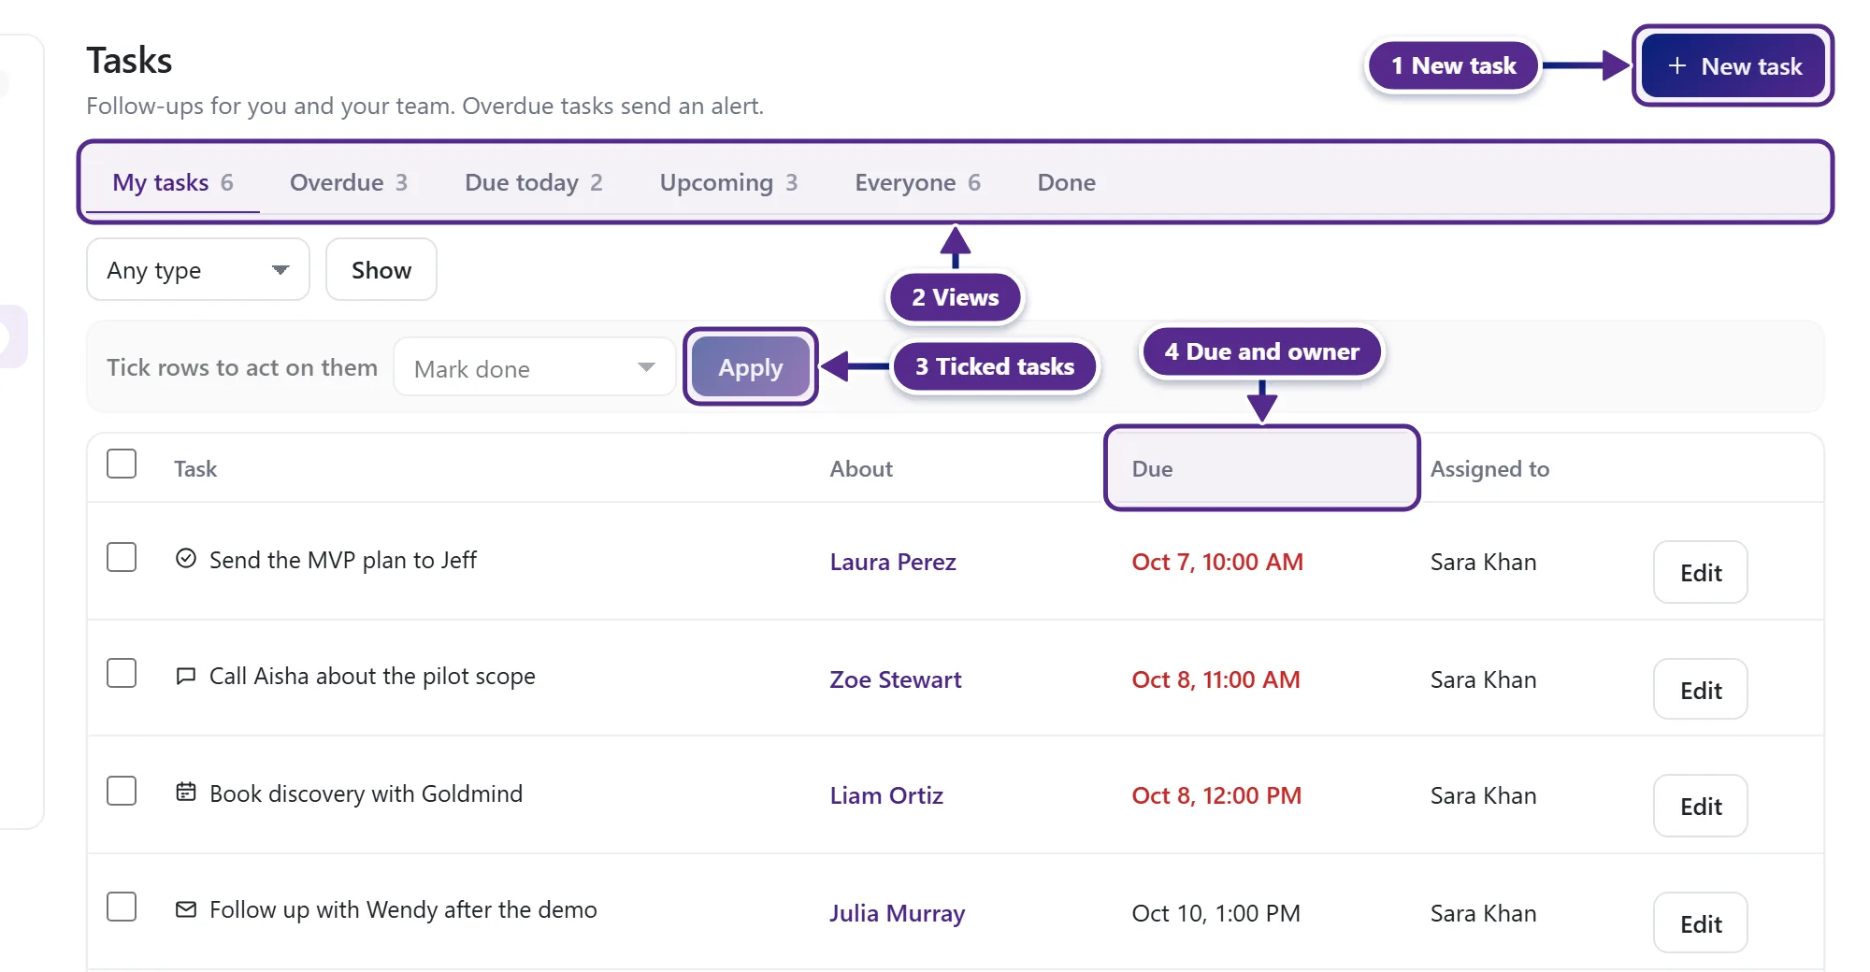Click the task title Call Aisha about the pilot scope

(x=372, y=676)
